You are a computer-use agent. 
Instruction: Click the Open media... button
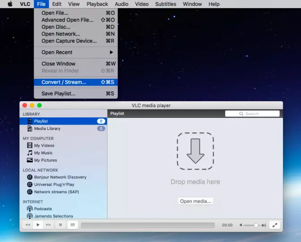(195, 201)
